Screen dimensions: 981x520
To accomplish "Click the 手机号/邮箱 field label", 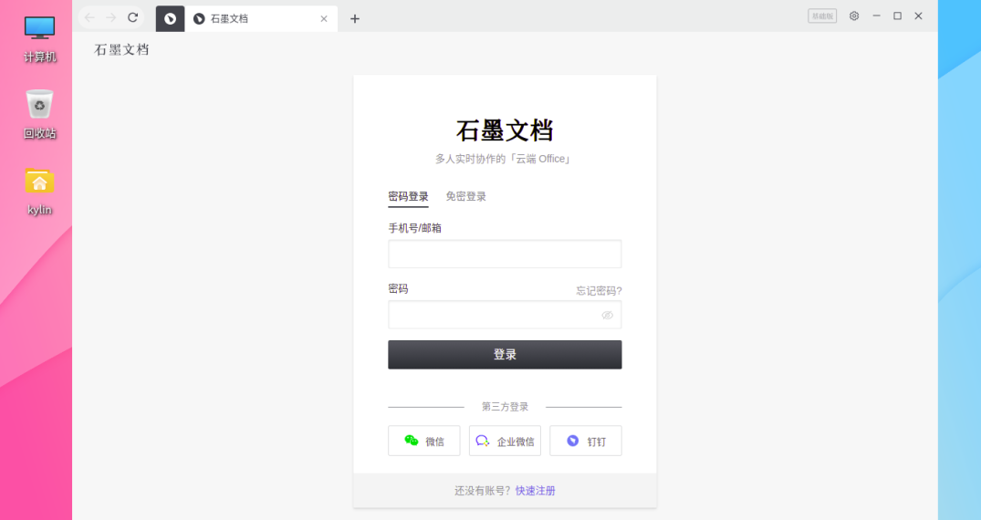I will tap(415, 228).
